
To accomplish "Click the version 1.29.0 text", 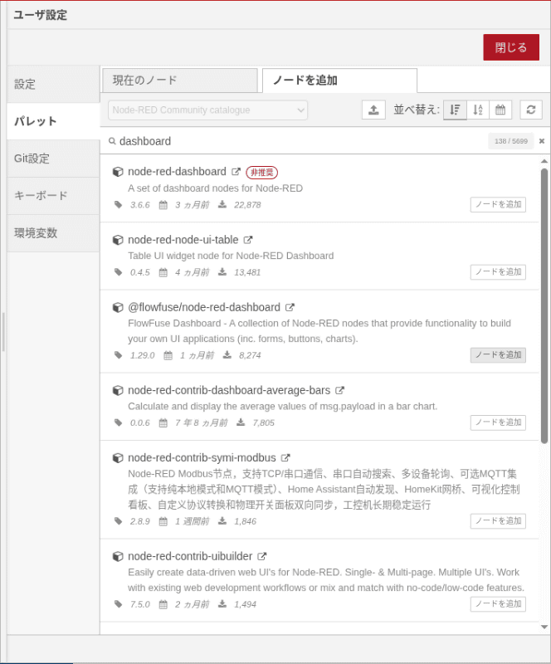I will pos(142,355).
